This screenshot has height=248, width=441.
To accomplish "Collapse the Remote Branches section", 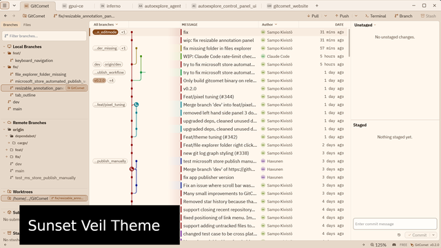I will click(x=4, y=123).
